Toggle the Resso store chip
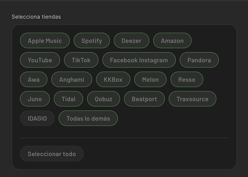Viewport: 248px width, 177px height. coord(187,79)
